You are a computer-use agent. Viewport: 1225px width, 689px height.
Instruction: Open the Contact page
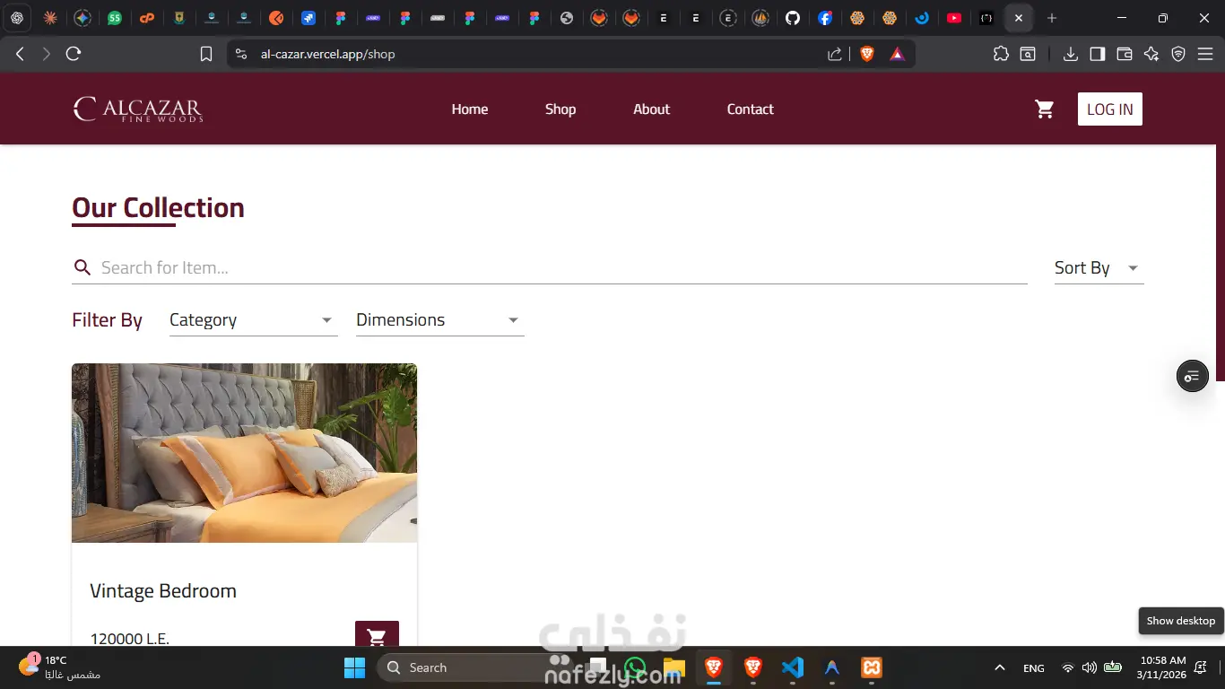(751, 109)
